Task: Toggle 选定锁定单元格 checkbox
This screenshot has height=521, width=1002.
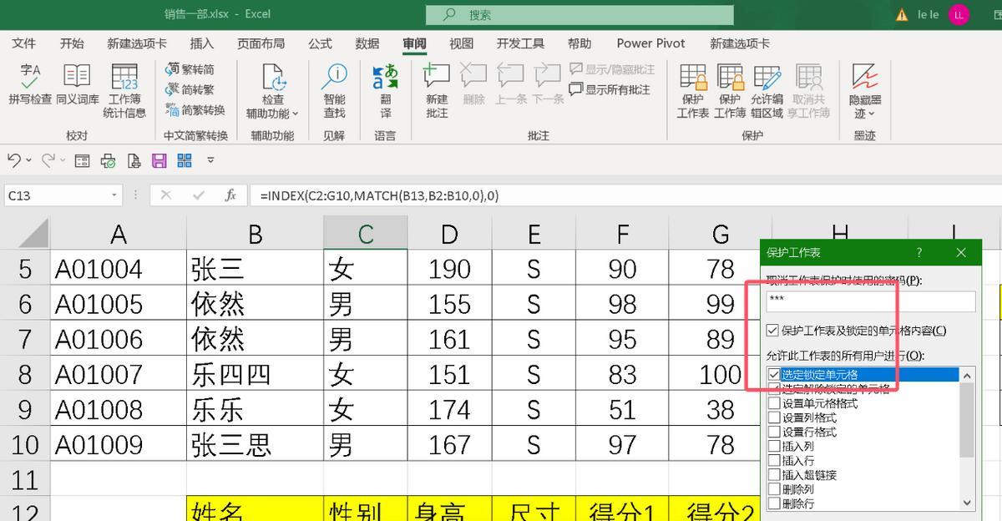Action: pyautogui.click(x=774, y=375)
